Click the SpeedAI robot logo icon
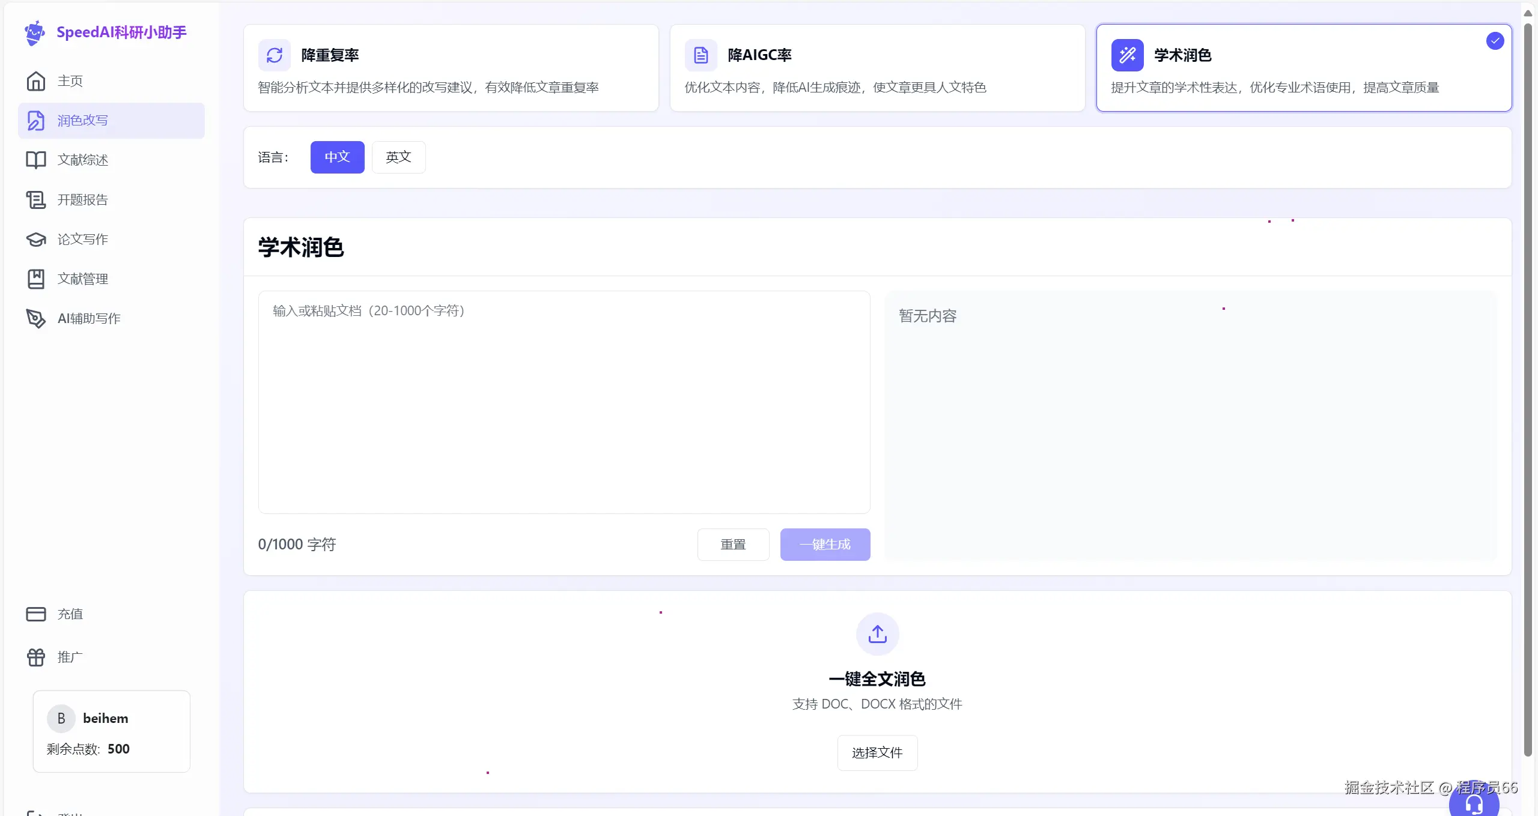Image resolution: width=1538 pixels, height=816 pixels. pos(35,32)
